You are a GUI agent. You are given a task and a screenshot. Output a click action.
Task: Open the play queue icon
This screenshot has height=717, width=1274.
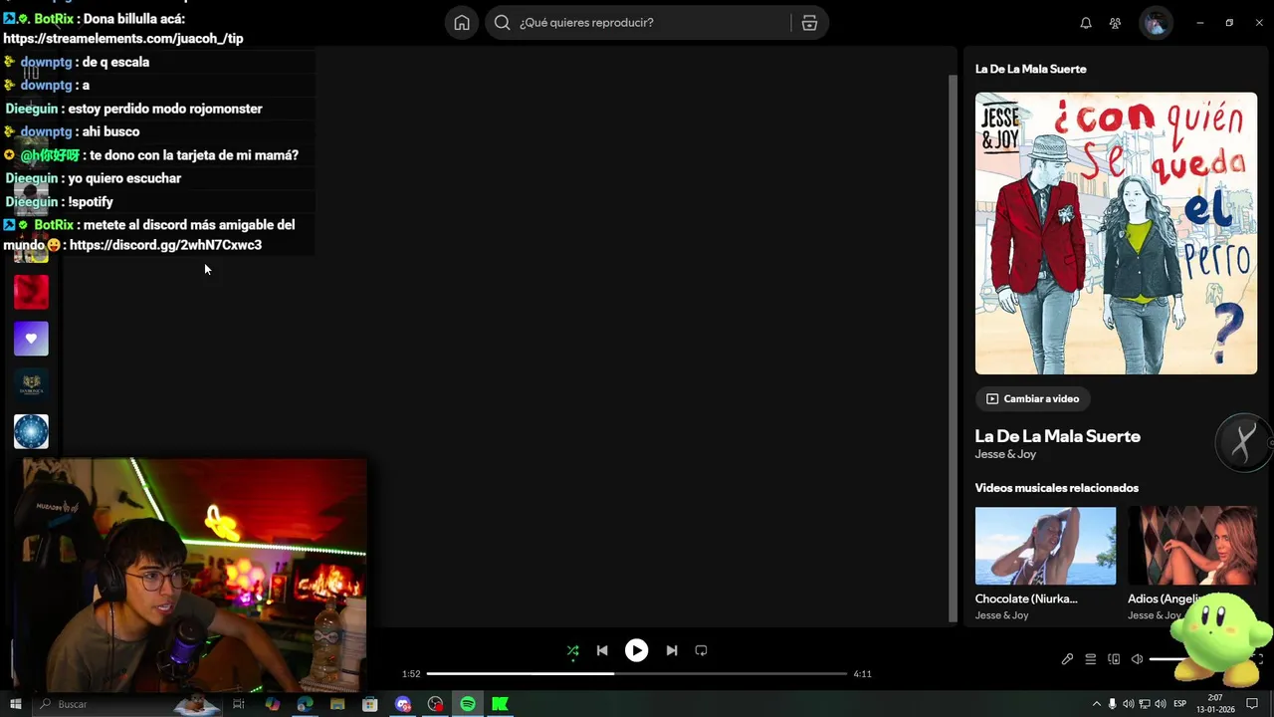[x=1091, y=659]
